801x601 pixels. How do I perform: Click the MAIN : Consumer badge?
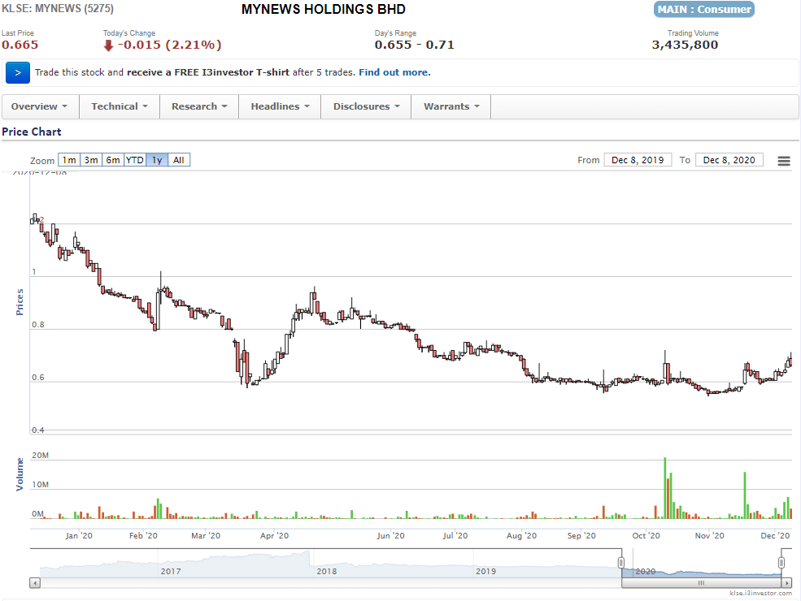(x=703, y=10)
